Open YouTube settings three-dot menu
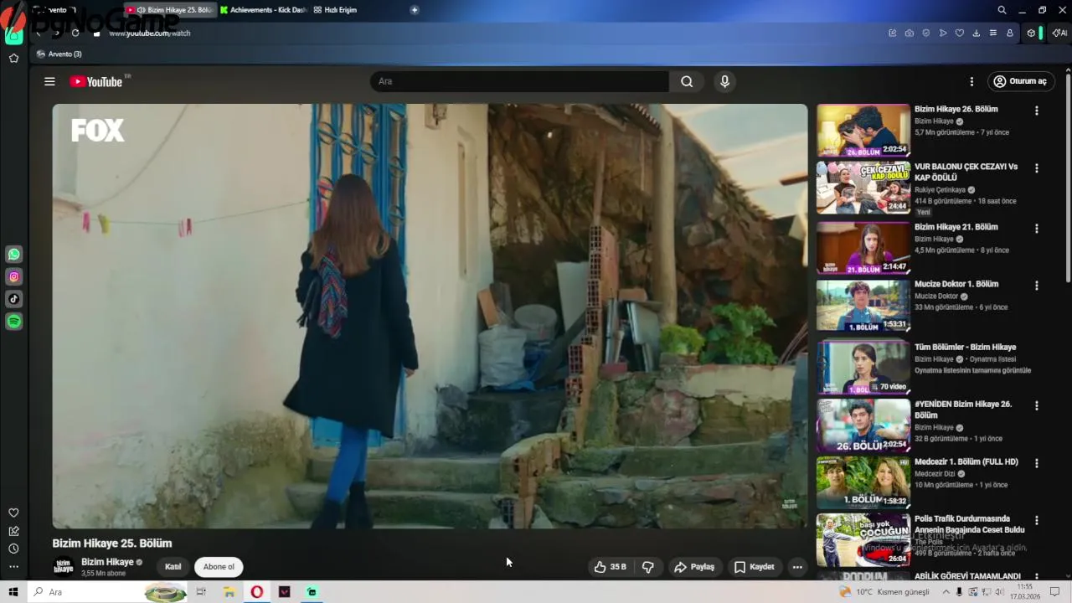 click(x=971, y=81)
